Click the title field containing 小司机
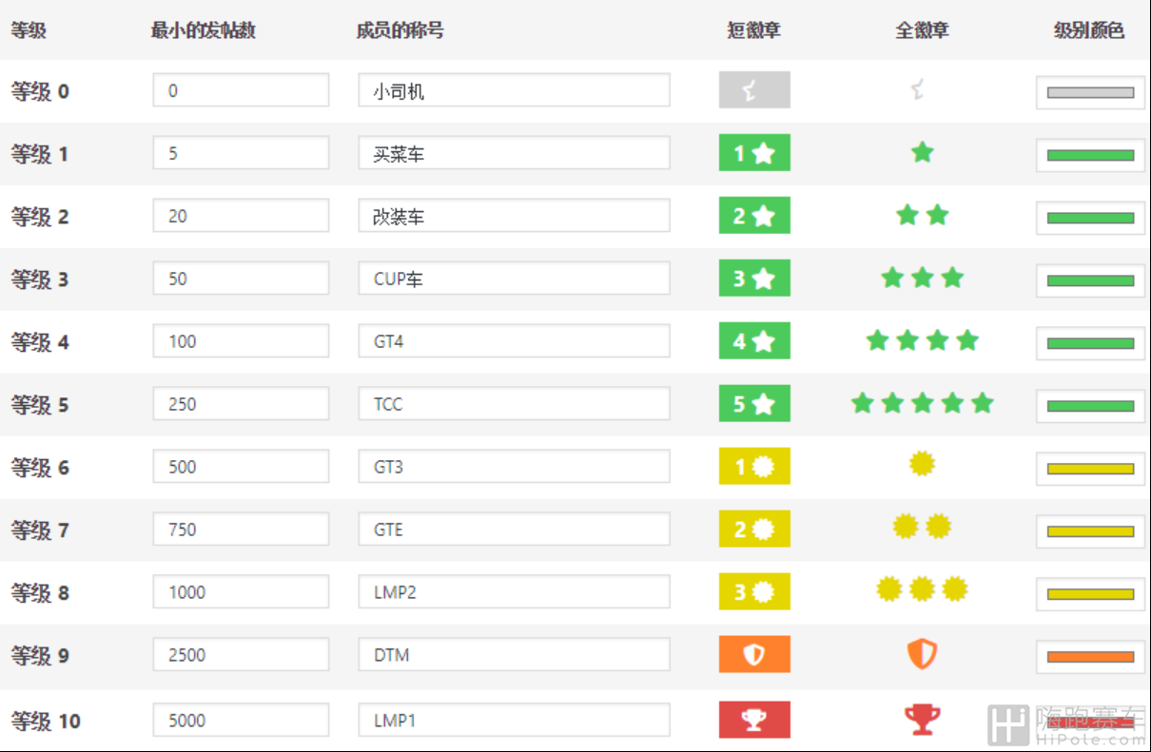 (514, 90)
